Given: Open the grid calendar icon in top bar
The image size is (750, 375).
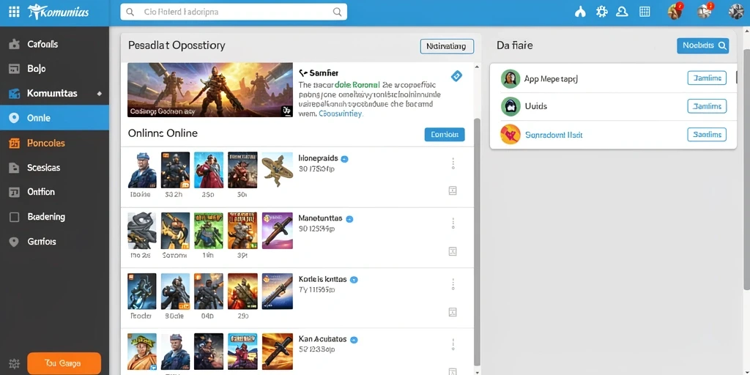Looking at the screenshot, I should click(x=645, y=12).
